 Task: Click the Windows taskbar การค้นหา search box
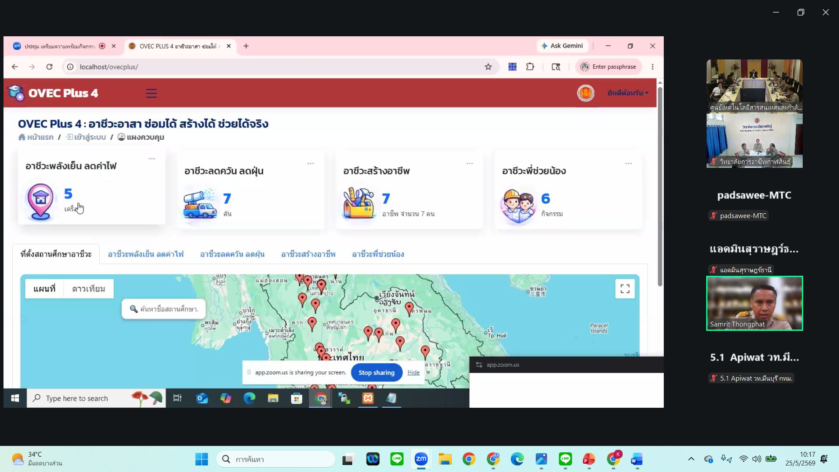pos(276,459)
